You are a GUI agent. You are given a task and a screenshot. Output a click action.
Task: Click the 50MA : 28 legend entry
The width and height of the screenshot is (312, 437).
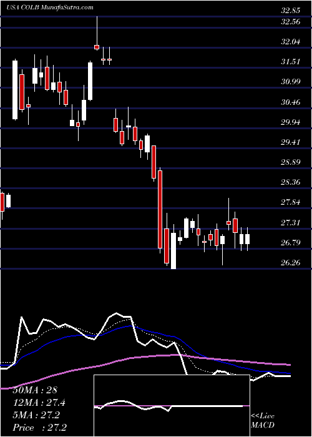coord(36,390)
